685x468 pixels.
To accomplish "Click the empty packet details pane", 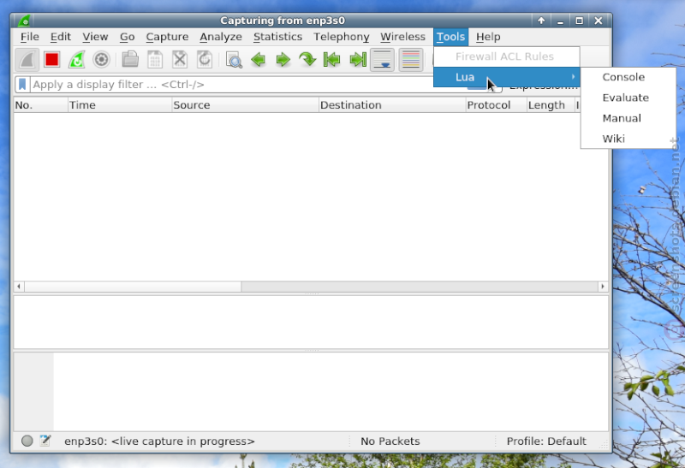I will 311,323.
